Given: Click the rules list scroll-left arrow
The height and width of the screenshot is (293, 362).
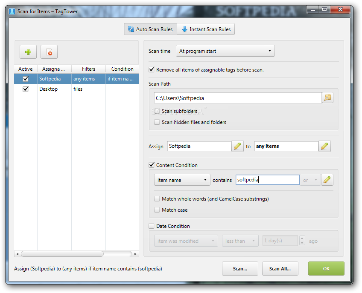Looking at the screenshot, I should point(18,254).
